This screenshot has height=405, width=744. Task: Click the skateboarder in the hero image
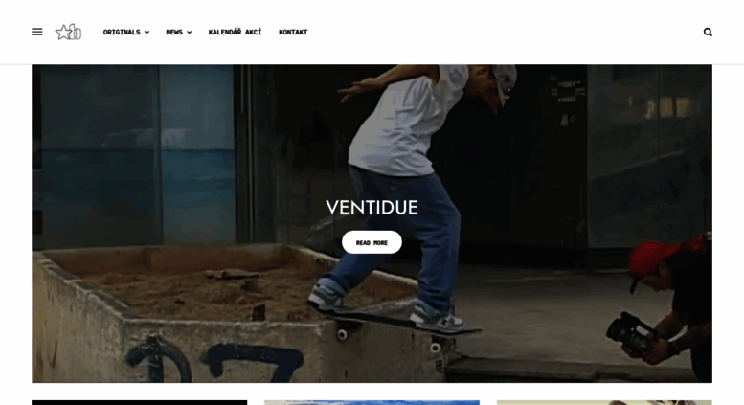pos(408,190)
